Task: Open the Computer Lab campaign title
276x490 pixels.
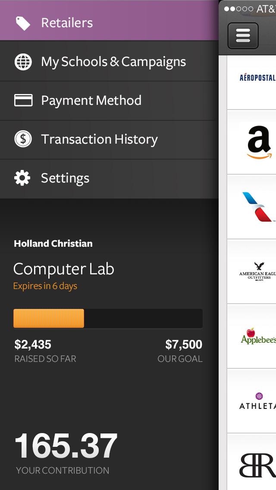Action: tap(64, 269)
